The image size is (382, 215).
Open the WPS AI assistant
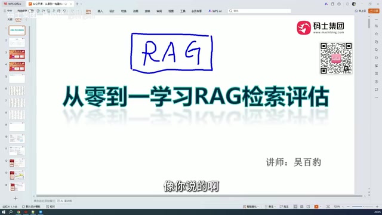(x=215, y=11)
